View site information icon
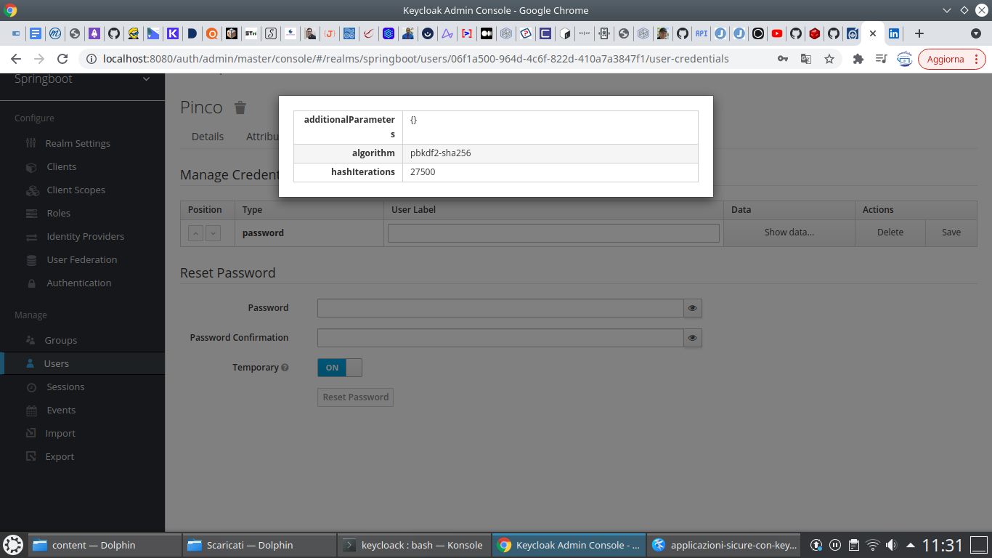Viewport: 992px width, 558px height. 92,59
